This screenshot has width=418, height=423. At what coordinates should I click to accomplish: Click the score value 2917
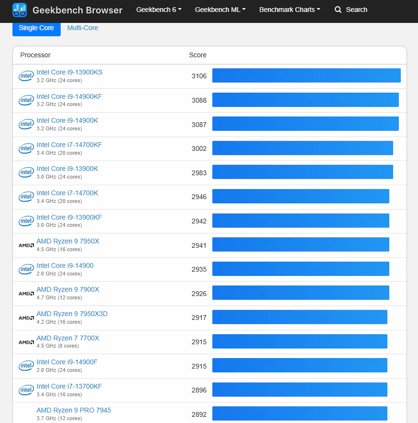tap(199, 318)
